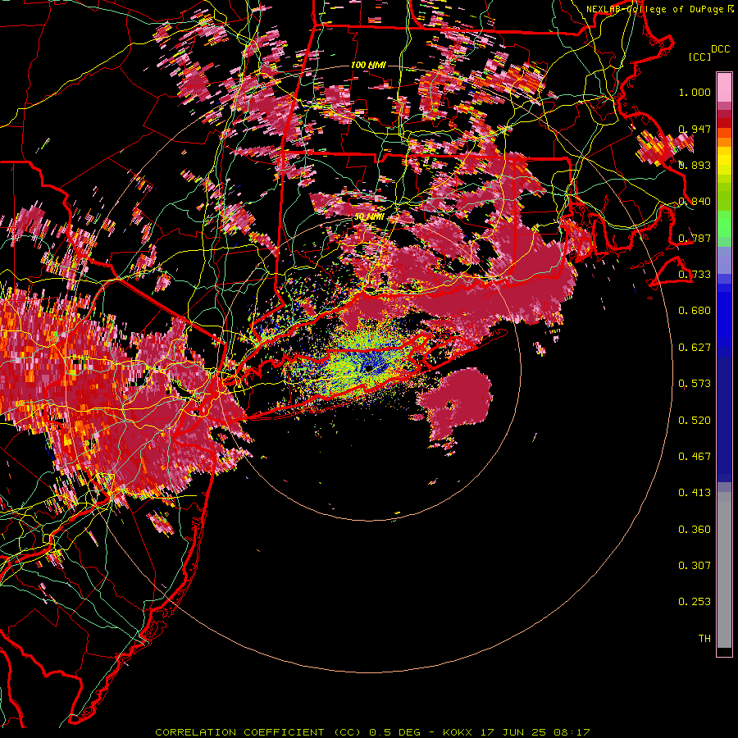
Task: Click the 08:17 time stamp
Action: pyautogui.click(x=572, y=732)
